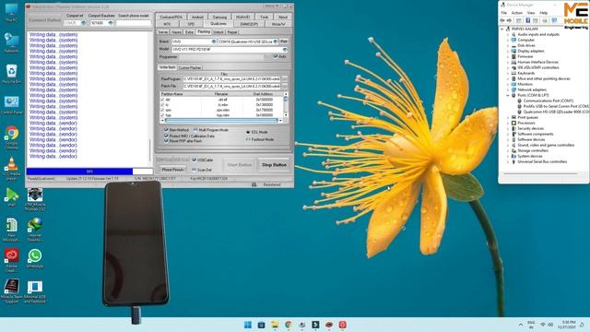Expand Audio inputs and outputs node

tap(508, 34)
